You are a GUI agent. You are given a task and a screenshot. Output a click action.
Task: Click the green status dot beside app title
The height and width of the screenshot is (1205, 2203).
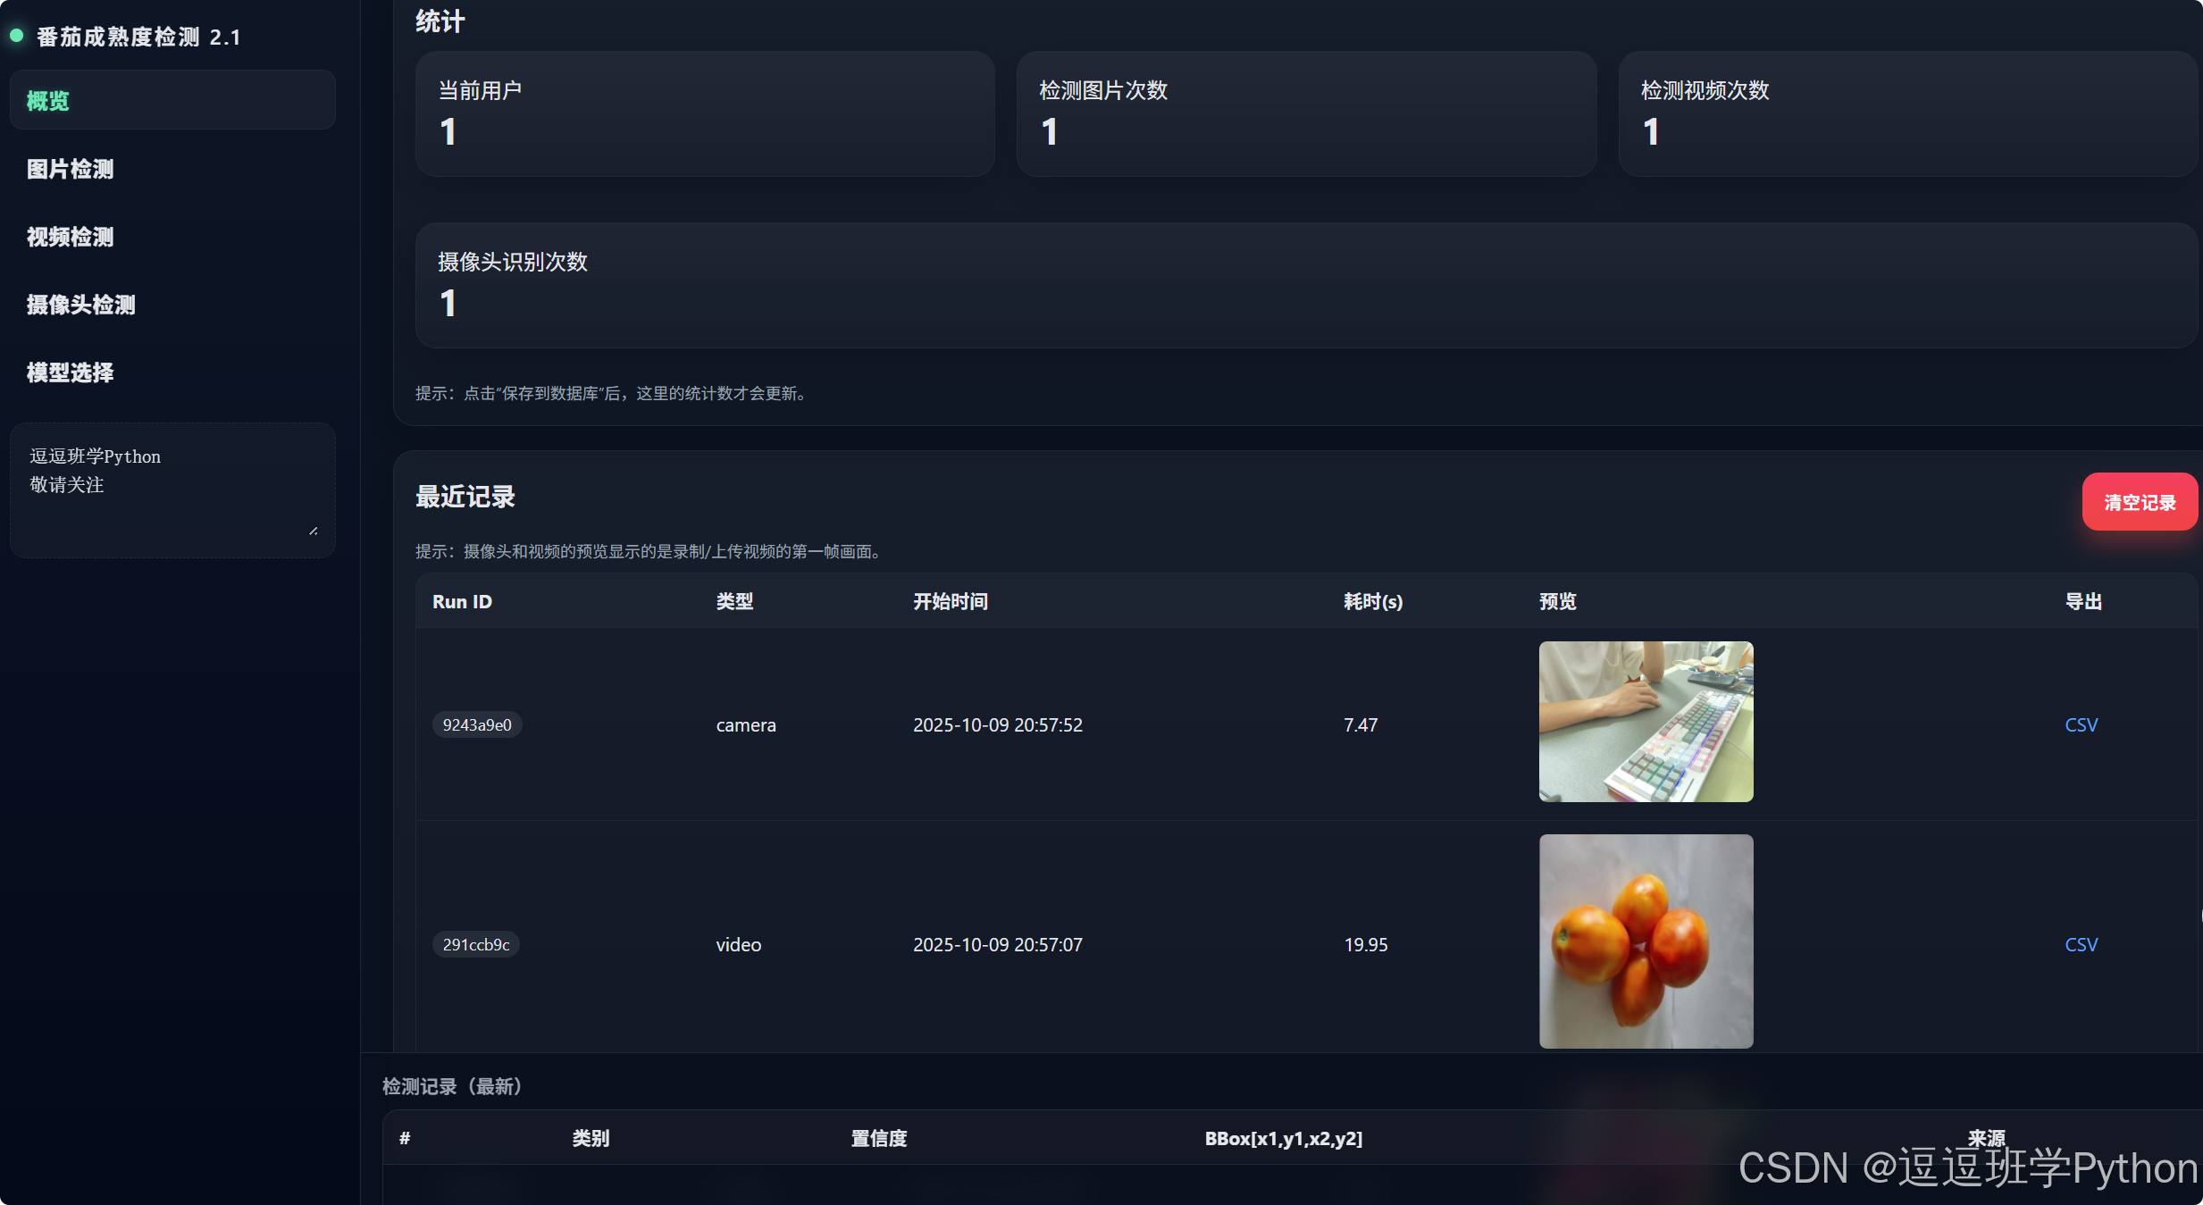[x=16, y=36]
